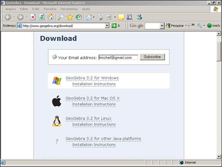Screen dimensions: 222x167
Task: Open the Ferramentas menu
Action: (69, 9)
